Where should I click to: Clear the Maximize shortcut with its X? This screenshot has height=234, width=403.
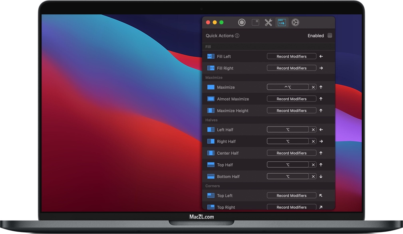pyautogui.click(x=313, y=87)
